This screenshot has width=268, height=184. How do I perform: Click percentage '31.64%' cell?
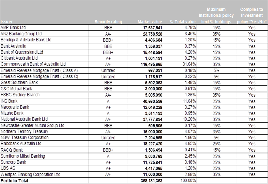pos(189,64)
